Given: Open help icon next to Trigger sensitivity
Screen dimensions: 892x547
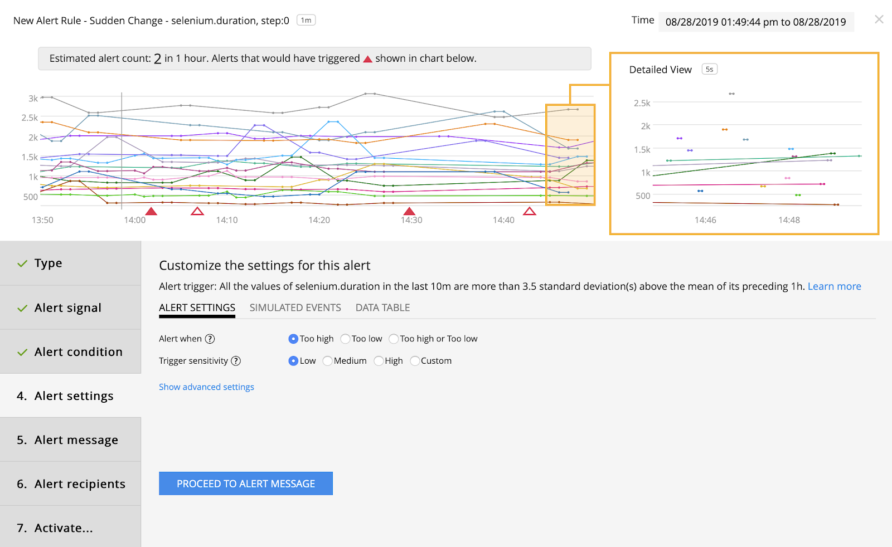Looking at the screenshot, I should point(236,361).
